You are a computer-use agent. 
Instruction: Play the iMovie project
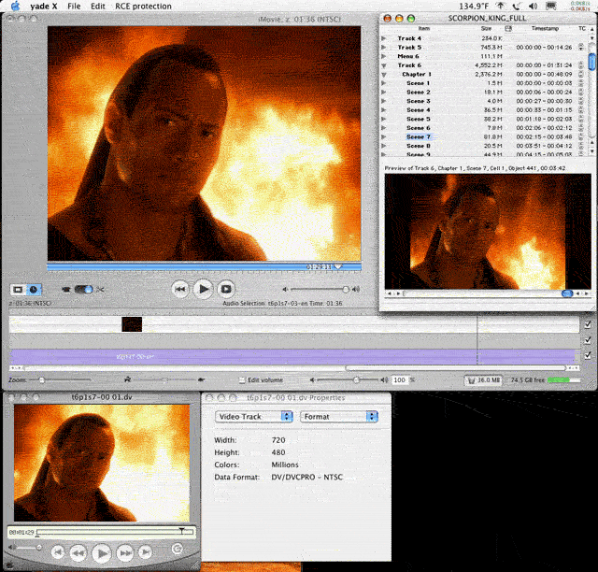203,289
